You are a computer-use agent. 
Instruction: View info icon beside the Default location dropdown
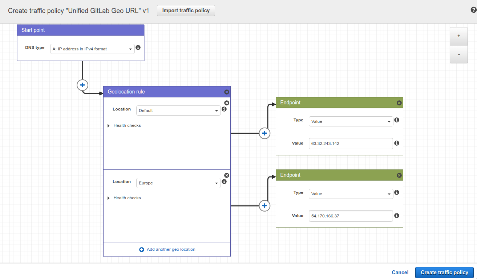(224, 109)
